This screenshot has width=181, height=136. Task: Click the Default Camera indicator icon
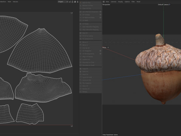169,5
